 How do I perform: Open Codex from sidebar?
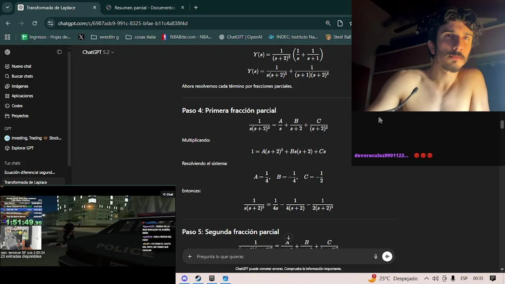35,106
